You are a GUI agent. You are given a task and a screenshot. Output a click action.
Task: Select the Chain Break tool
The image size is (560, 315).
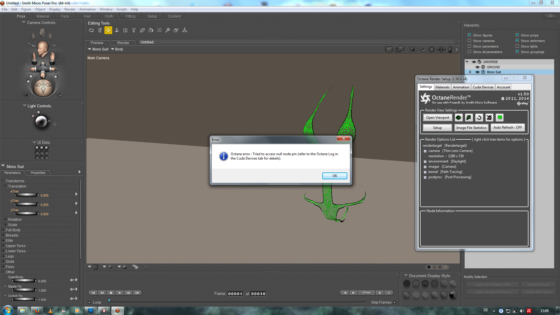[x=142, y=30]
